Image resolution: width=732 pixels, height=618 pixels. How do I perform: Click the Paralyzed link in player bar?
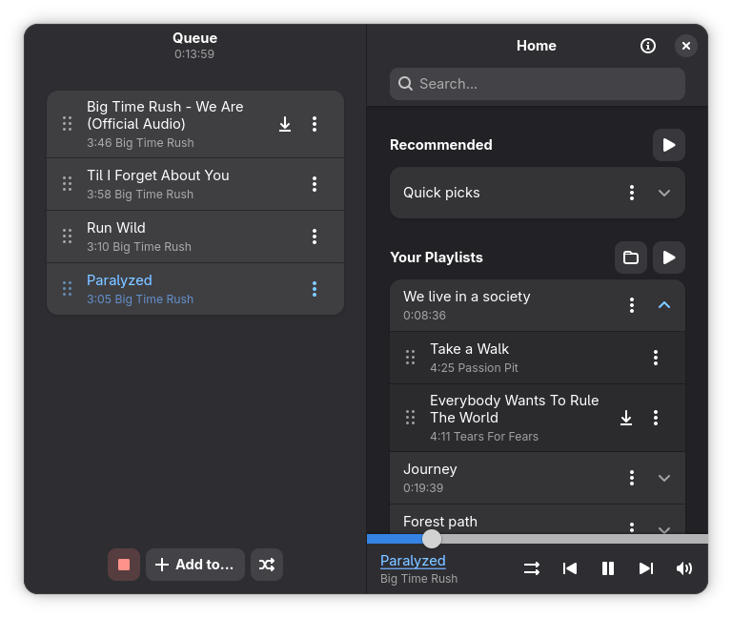point(413,561)
